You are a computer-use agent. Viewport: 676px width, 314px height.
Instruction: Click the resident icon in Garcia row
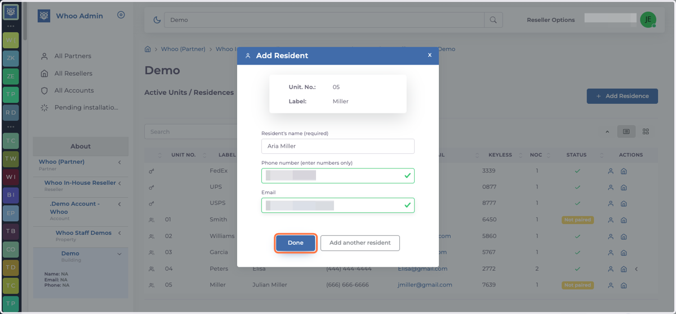[611, 253]
